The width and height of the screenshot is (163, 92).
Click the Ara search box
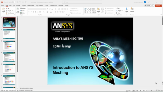82,2
